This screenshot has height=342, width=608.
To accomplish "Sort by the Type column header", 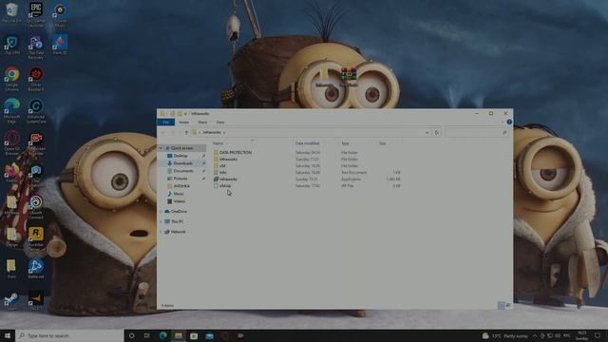I will (x=345, y=143).
